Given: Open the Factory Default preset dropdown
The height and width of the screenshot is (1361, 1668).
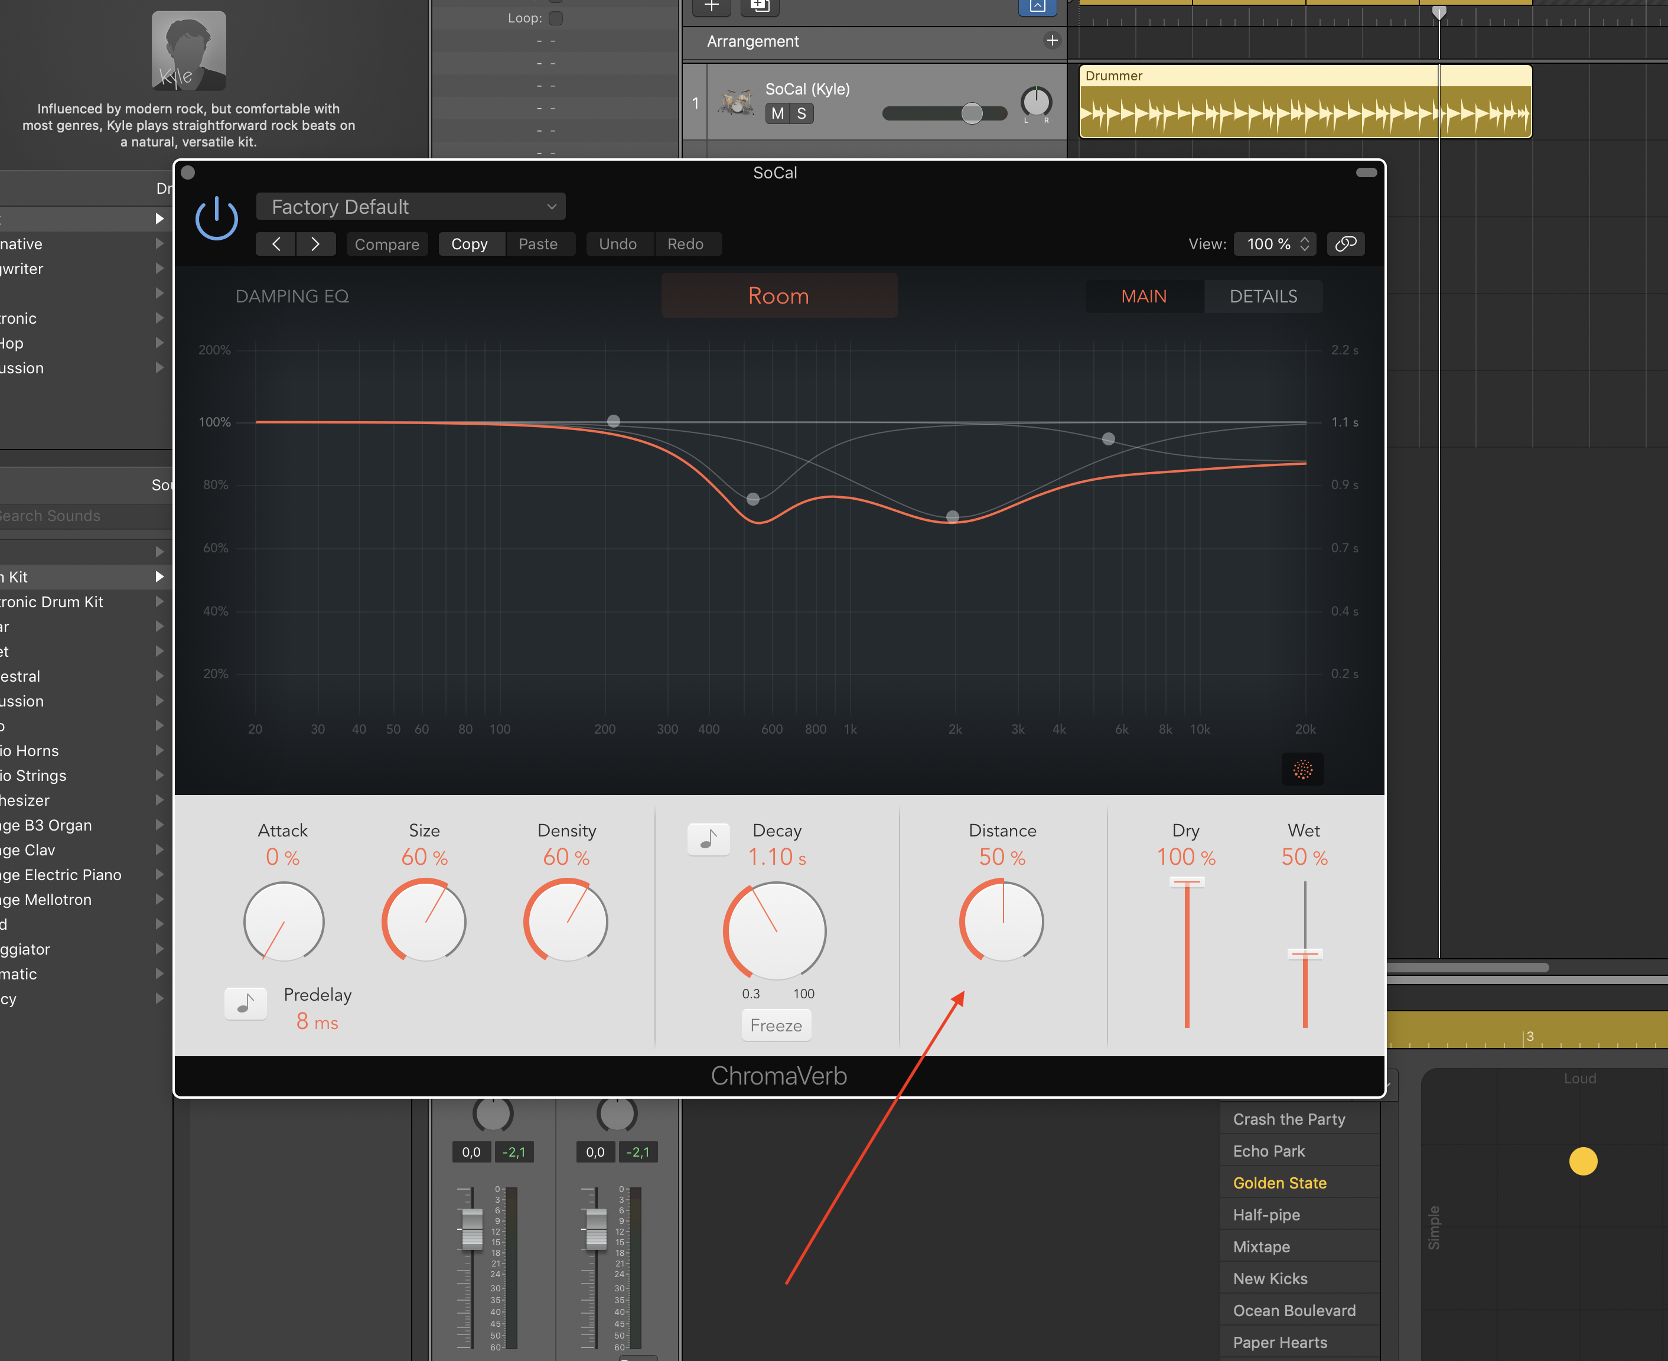Looking at the screenshot, I should tap(410, 207).
